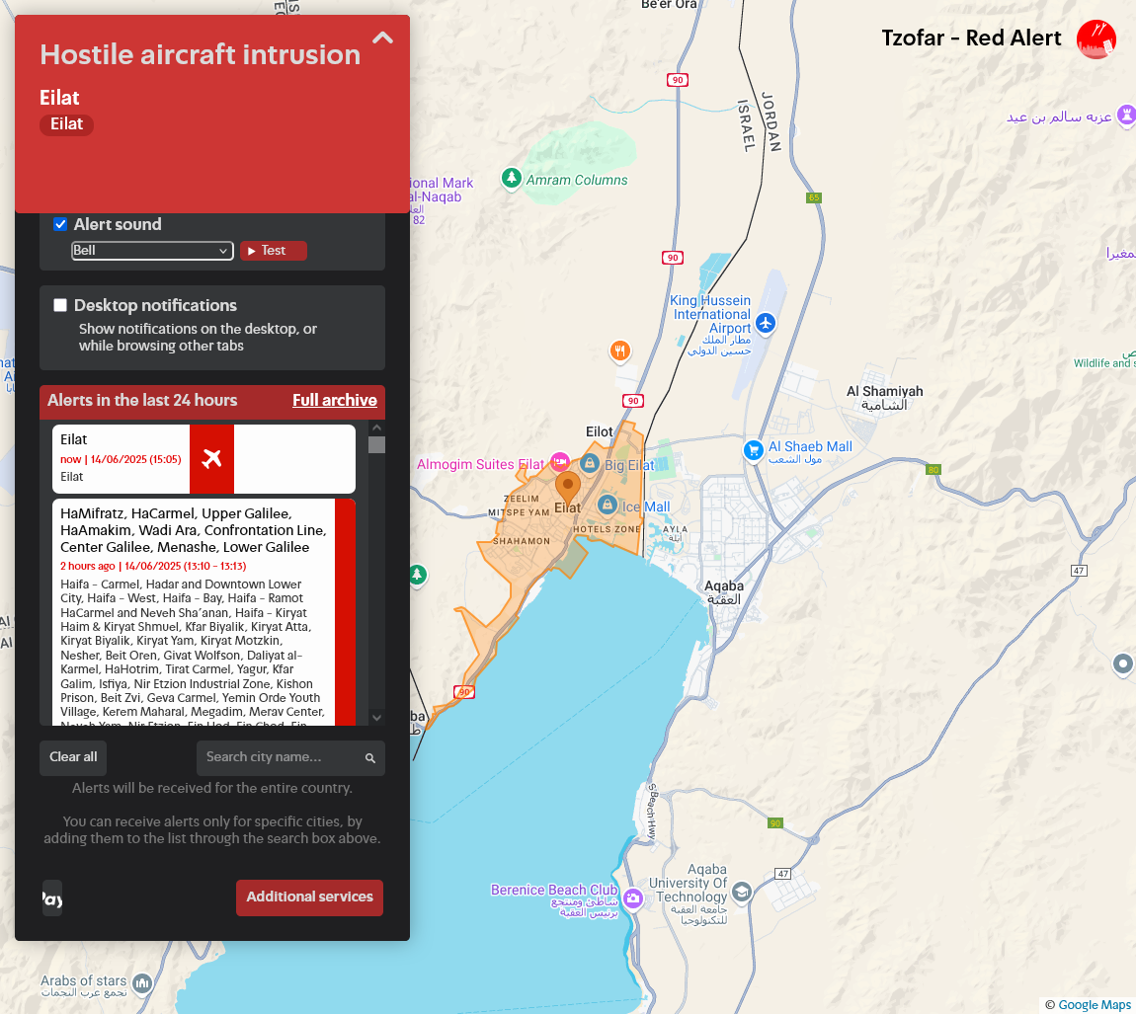Image resolution: width=1136 pixels, height=1014 pixels.
Task: Select the Amram Columns park marker
Action: (512, 178)
